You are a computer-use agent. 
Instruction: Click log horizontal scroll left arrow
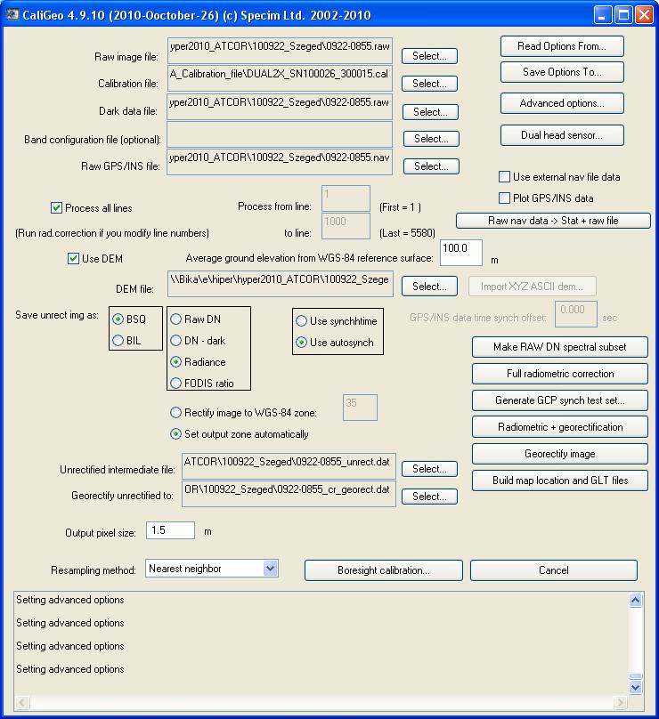pos(22,702)
